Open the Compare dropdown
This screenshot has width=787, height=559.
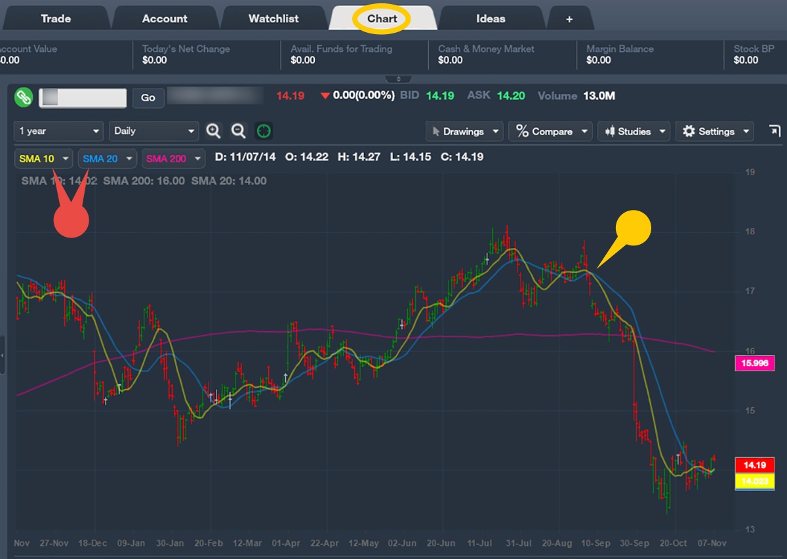(x=551, y=131)
